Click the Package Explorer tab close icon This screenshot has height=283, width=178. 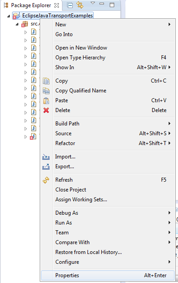click(x=57, y=5)
